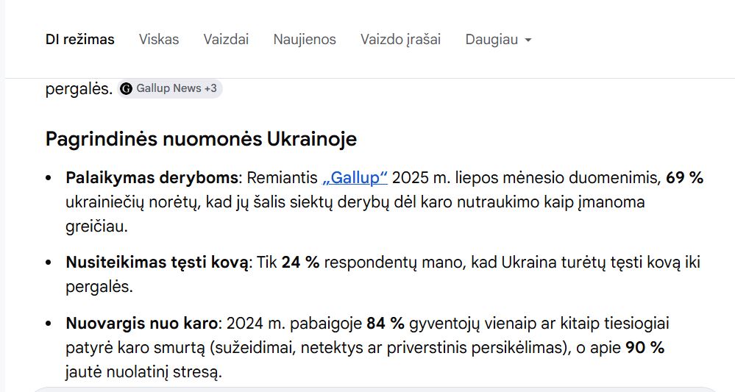The image size is (735, 392).
Task: Click the bold Palaikymas deryboms label
Action: click(x=152, y=178)
